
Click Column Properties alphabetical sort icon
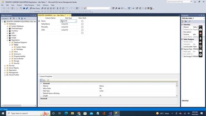[x=44, y=80]
